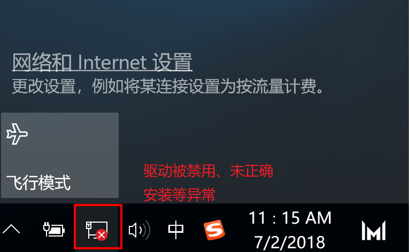Open the battery power status icon

pyautogui.click(x=54, y=230)
